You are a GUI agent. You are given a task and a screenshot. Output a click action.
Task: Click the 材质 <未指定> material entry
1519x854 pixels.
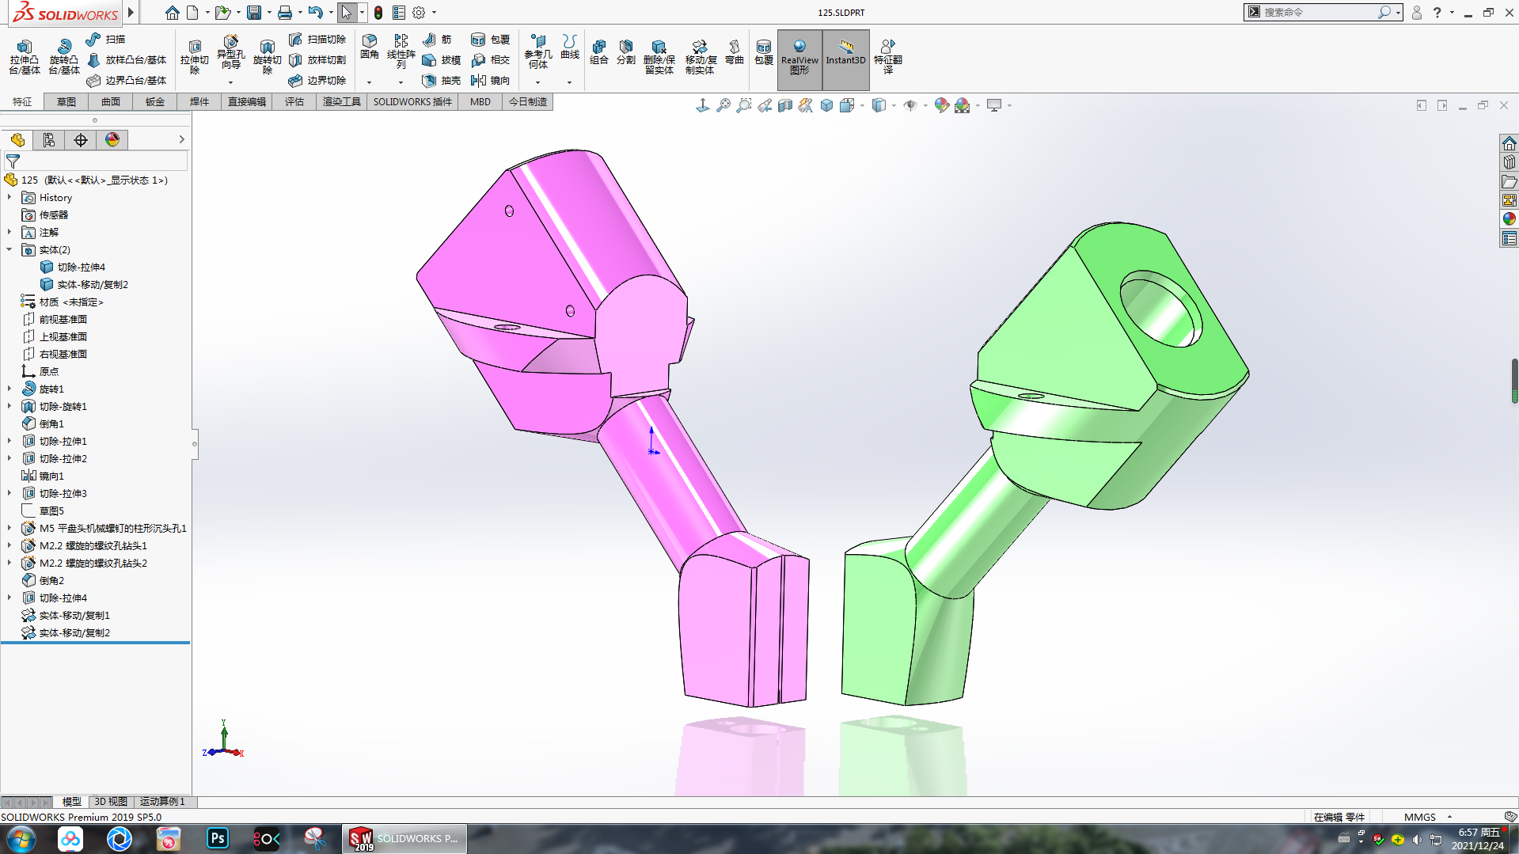point(62,302)
